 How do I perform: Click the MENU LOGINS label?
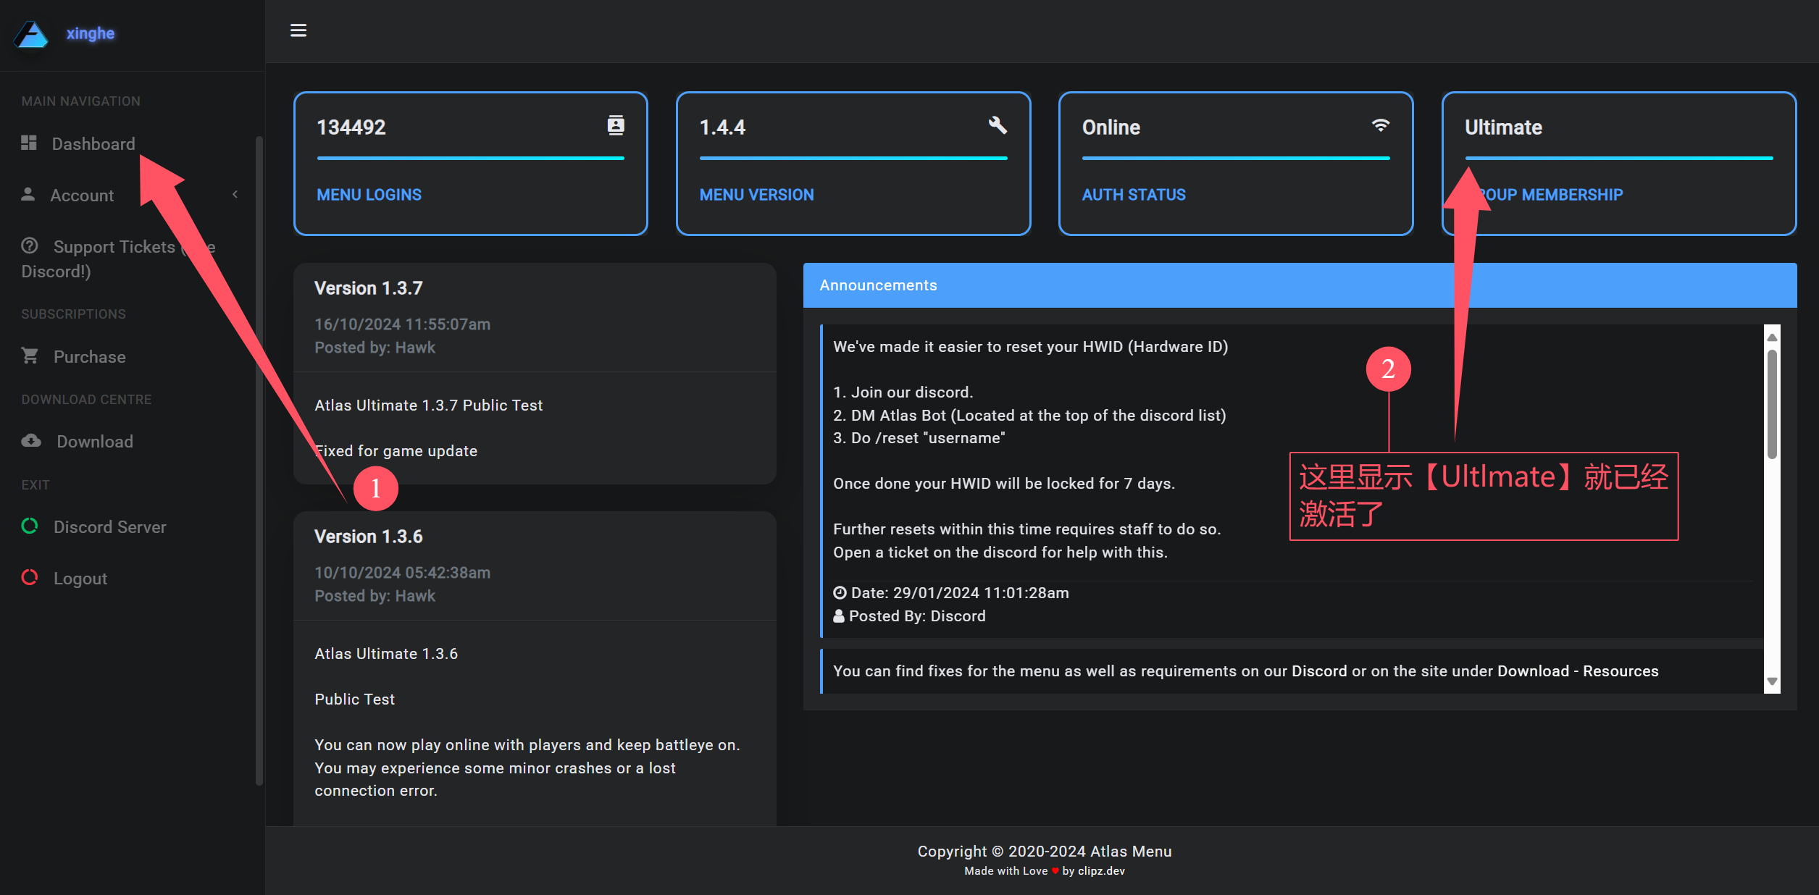click(x=369, y=194)
